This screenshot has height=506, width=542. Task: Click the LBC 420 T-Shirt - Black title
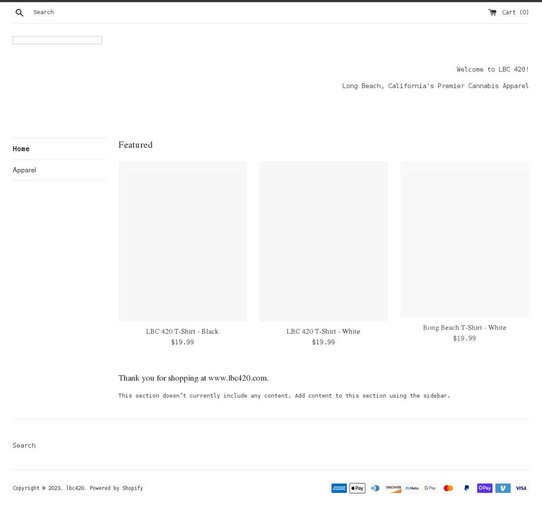tap(182, 331)
